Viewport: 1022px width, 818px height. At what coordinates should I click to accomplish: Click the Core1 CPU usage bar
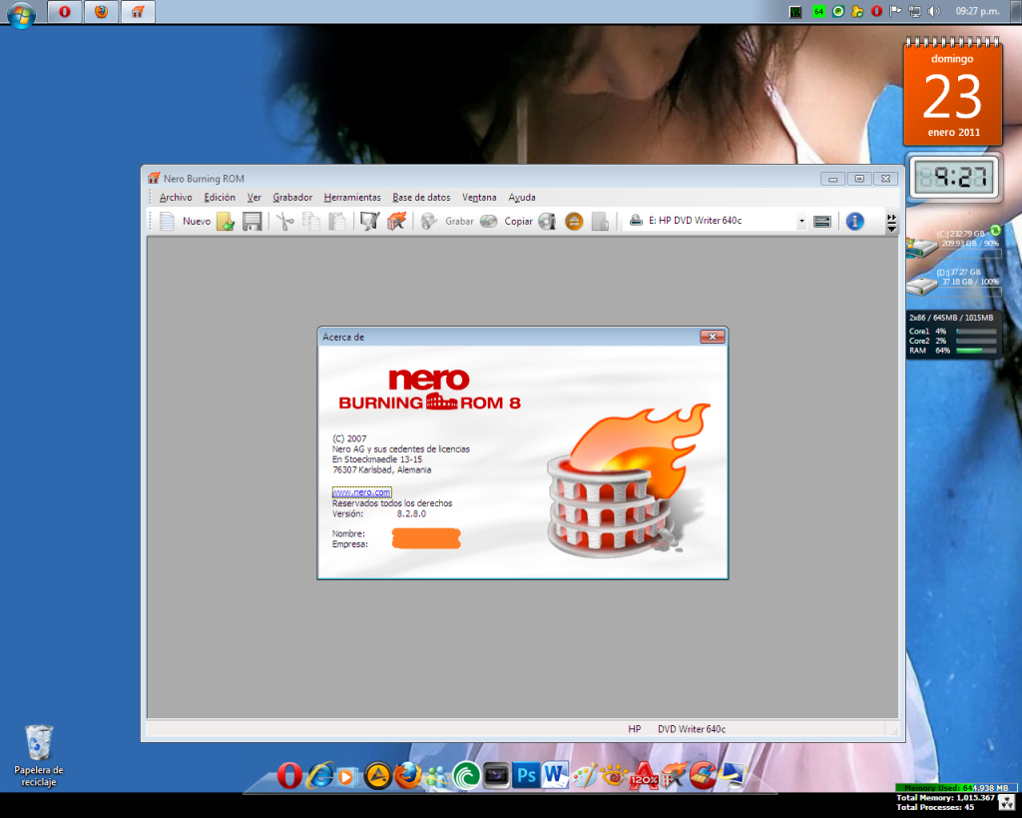pos(976,332)
